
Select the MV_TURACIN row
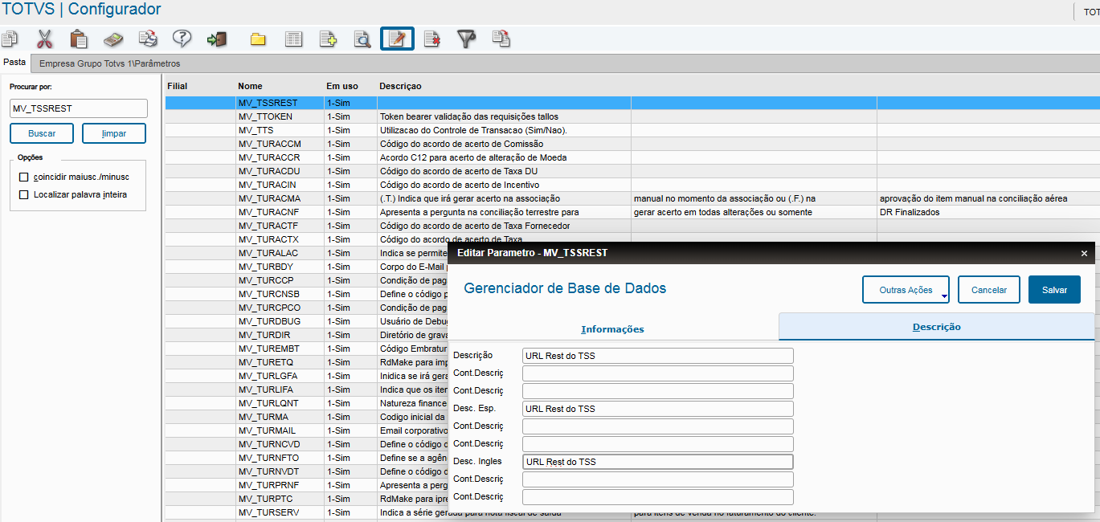[x=632, y=185]
